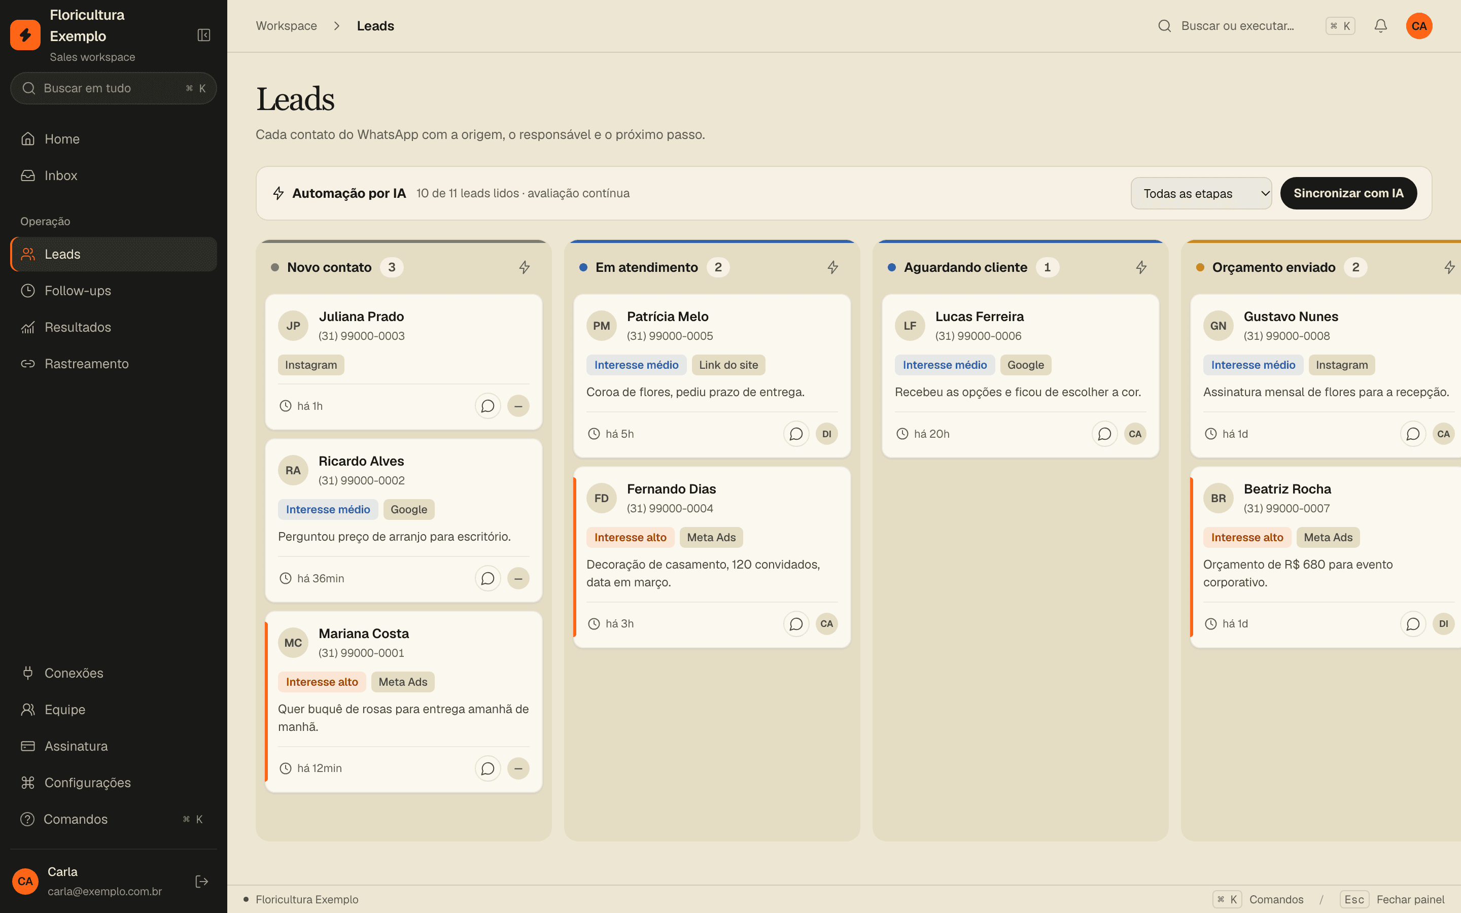Open Configurações in sidebar

114,783
